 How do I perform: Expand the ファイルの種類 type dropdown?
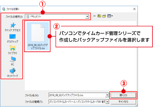107,102
